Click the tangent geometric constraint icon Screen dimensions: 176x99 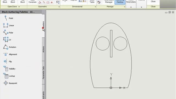pyautogui.click(x=40, y=2)
